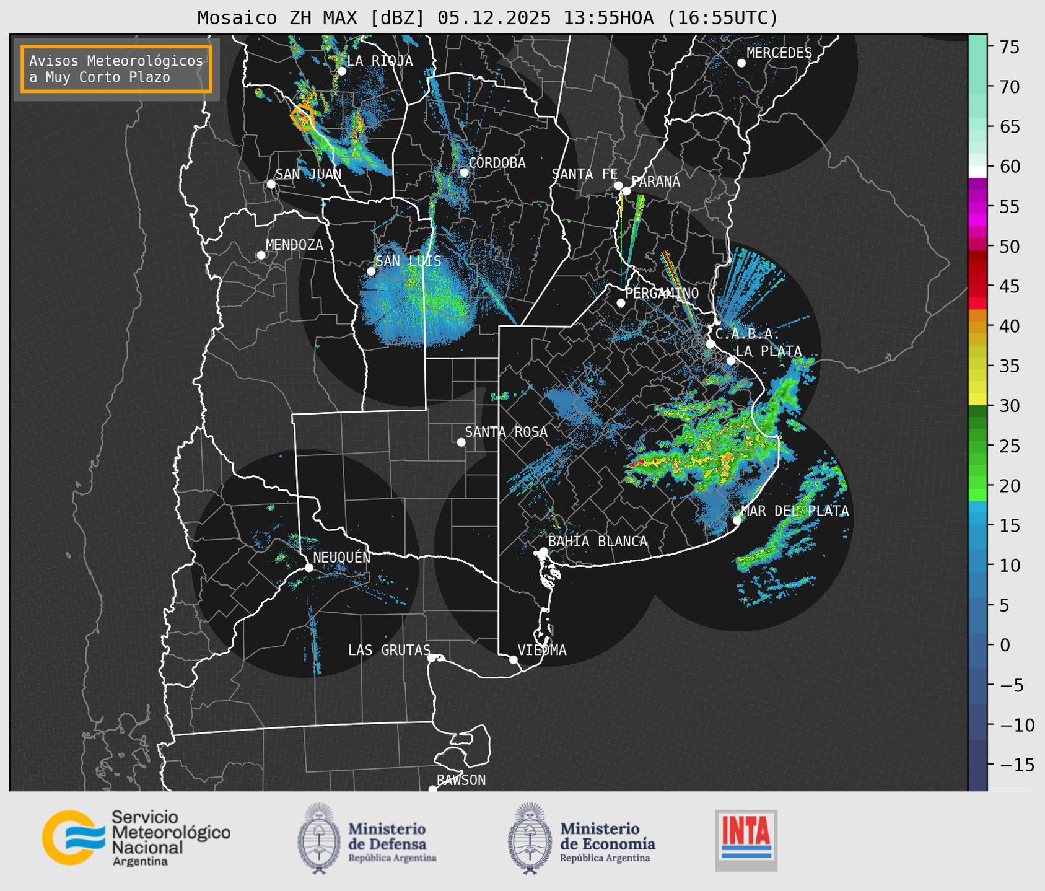Click the Pergamino city marker dot
This screenshot has width=1045, height=891.
pos(621,303)
